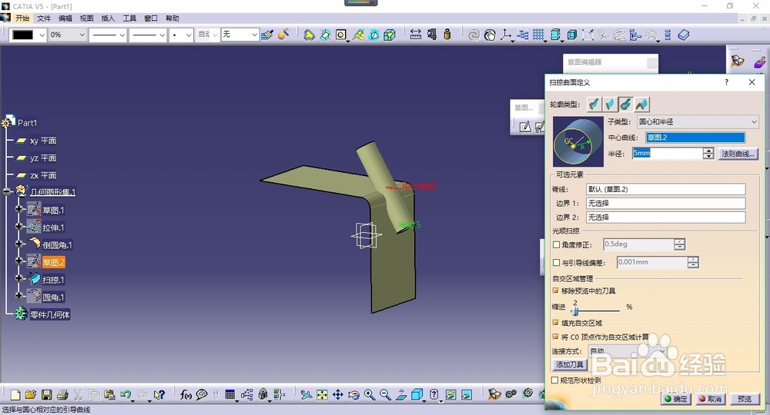Open the 编辑 menu

coord(65,18)
